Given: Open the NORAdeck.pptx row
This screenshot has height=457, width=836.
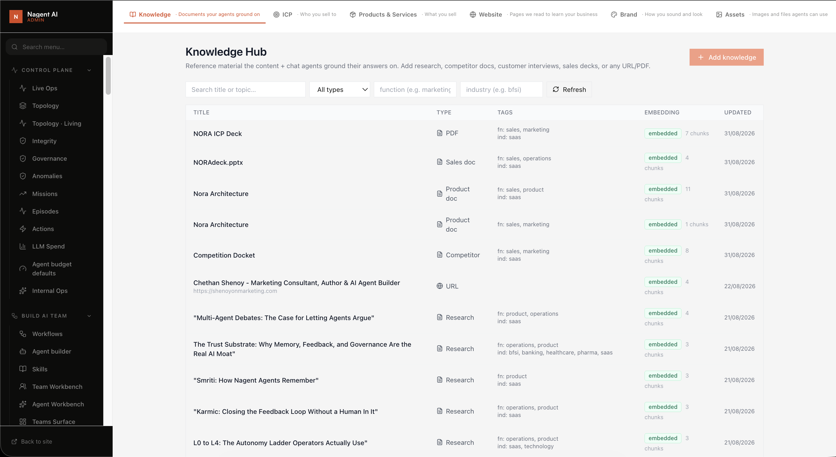Looking at the screenshot, I should tap(474, 162).
